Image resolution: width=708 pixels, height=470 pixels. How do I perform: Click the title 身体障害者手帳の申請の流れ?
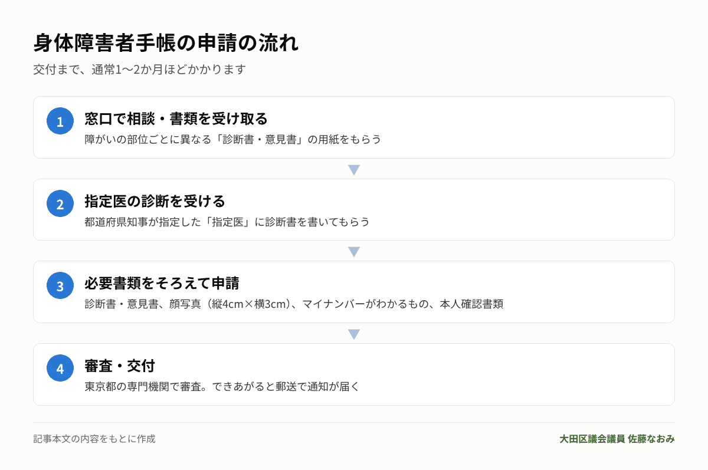click(x=166, y=44)
